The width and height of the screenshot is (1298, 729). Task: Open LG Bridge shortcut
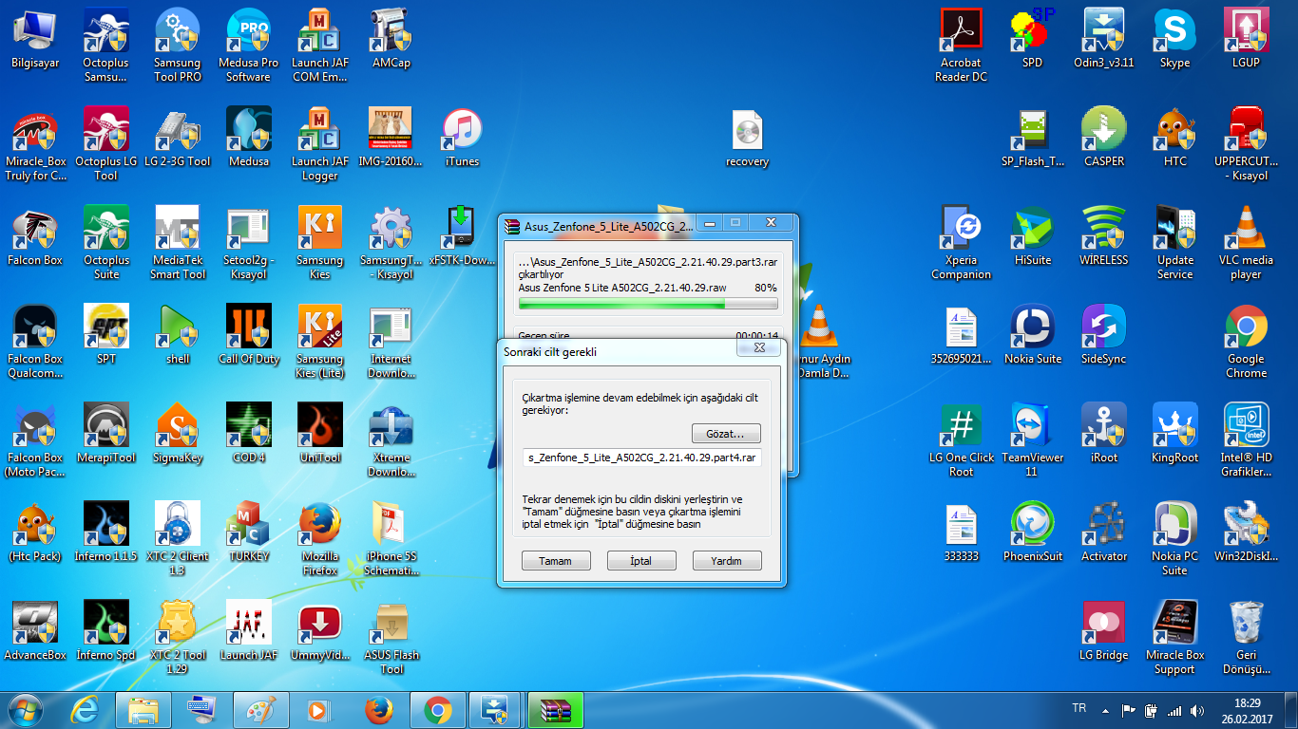[1104, 631]
